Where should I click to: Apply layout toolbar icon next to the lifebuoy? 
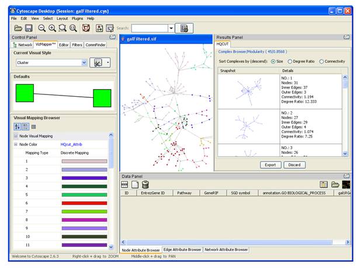pos(99,28)
